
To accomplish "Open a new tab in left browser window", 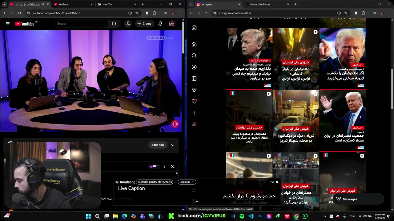I will [x=143, y=4].
